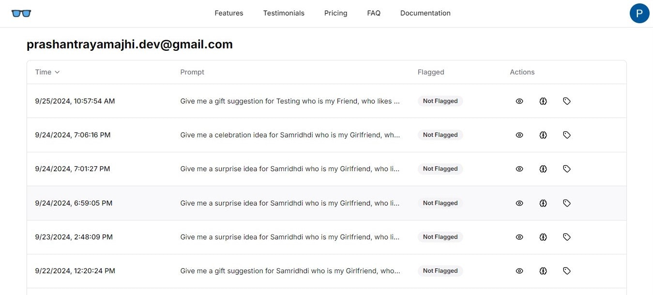Click the eye icon for the 12:20:24 PM row
Viewport: 653px width, 295px height.
pos(519,271)
